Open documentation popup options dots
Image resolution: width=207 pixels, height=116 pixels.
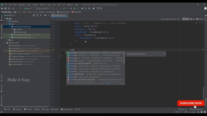click(x=164, y=54)
